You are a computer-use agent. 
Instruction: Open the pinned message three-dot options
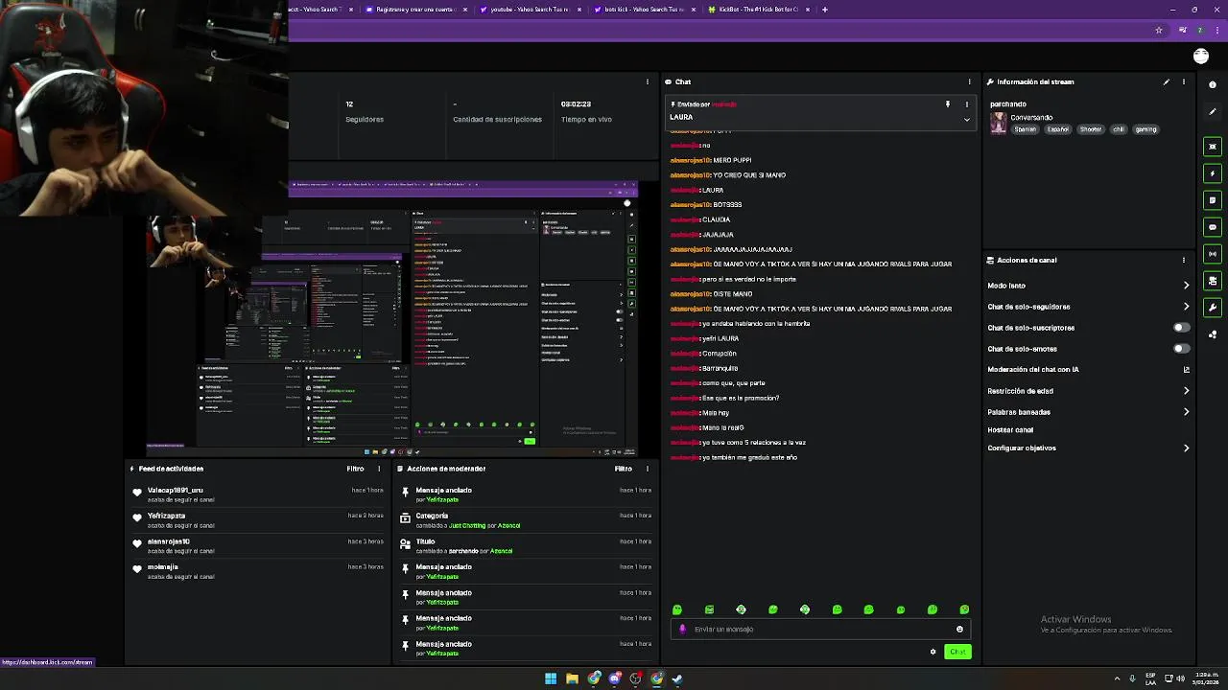(x=966, y=103)
